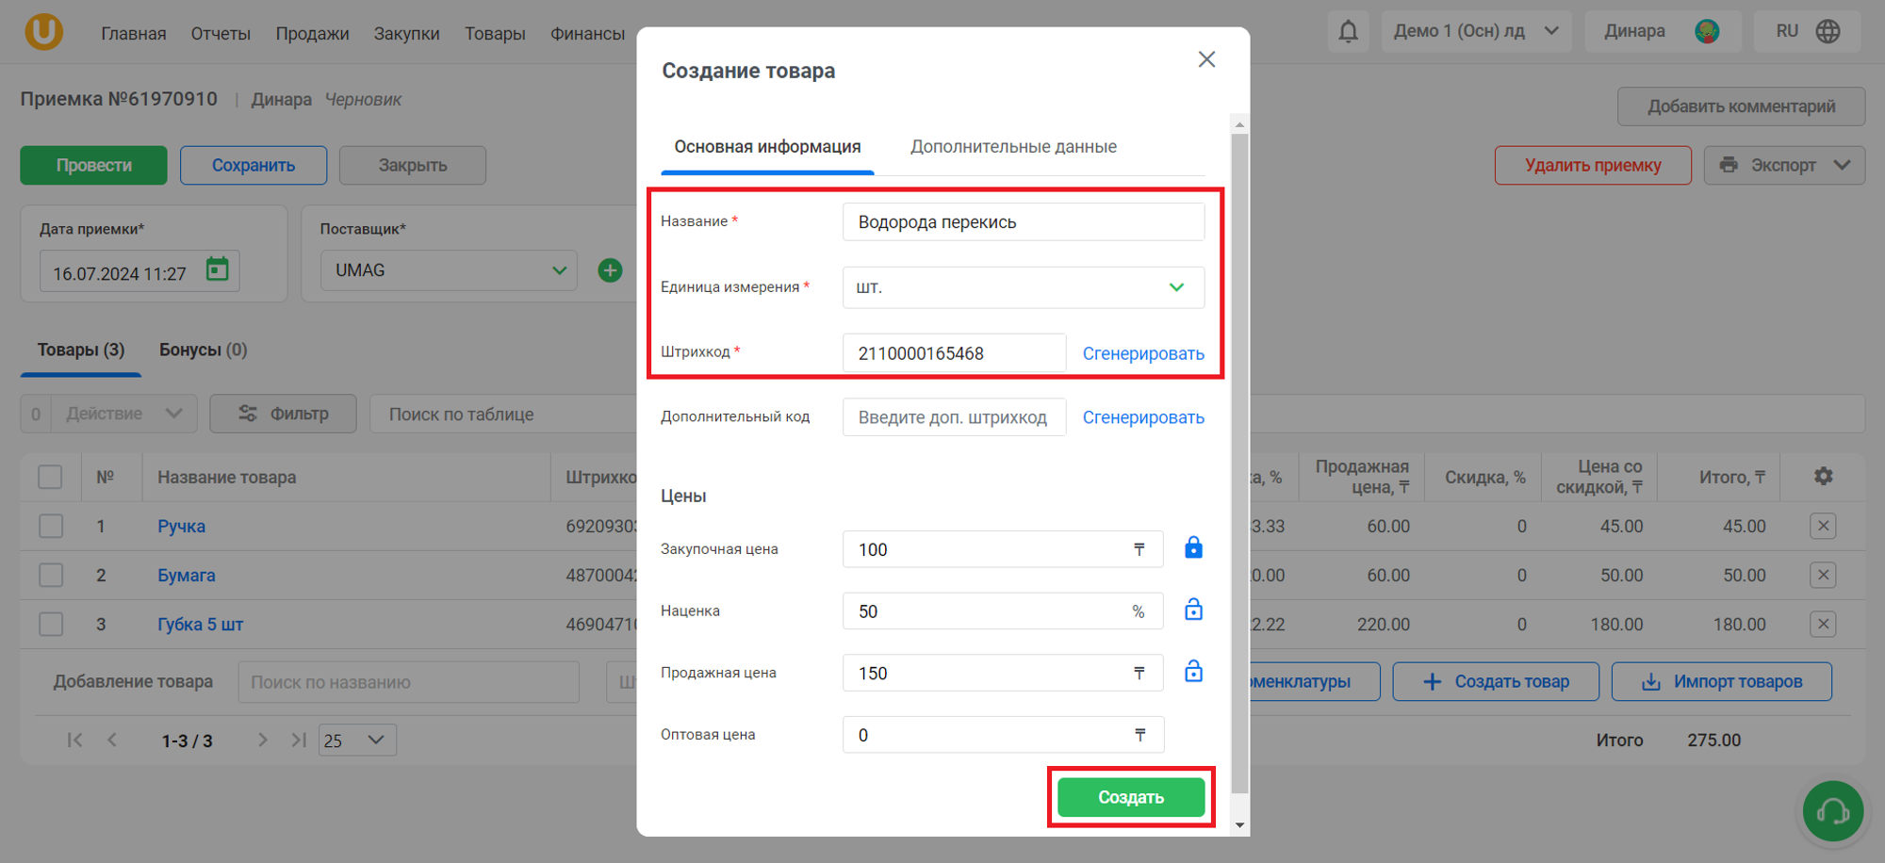The image size is (1885, 863).
Task: Go to previous page arrow
Action: pyautogui.click(x=112, y=740)
